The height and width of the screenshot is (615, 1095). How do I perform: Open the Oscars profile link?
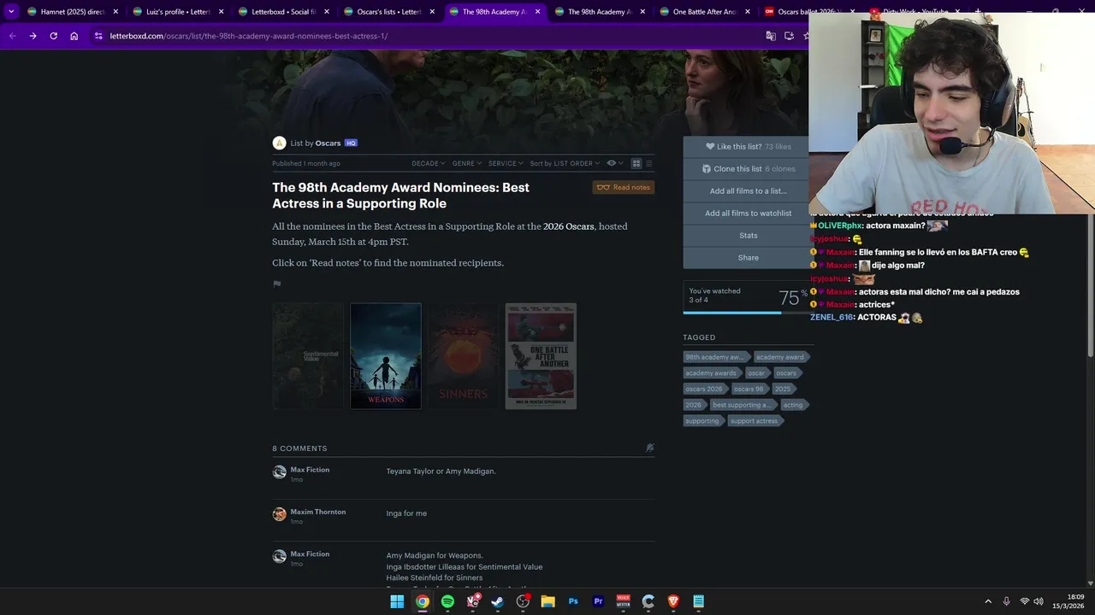point(328,143)
